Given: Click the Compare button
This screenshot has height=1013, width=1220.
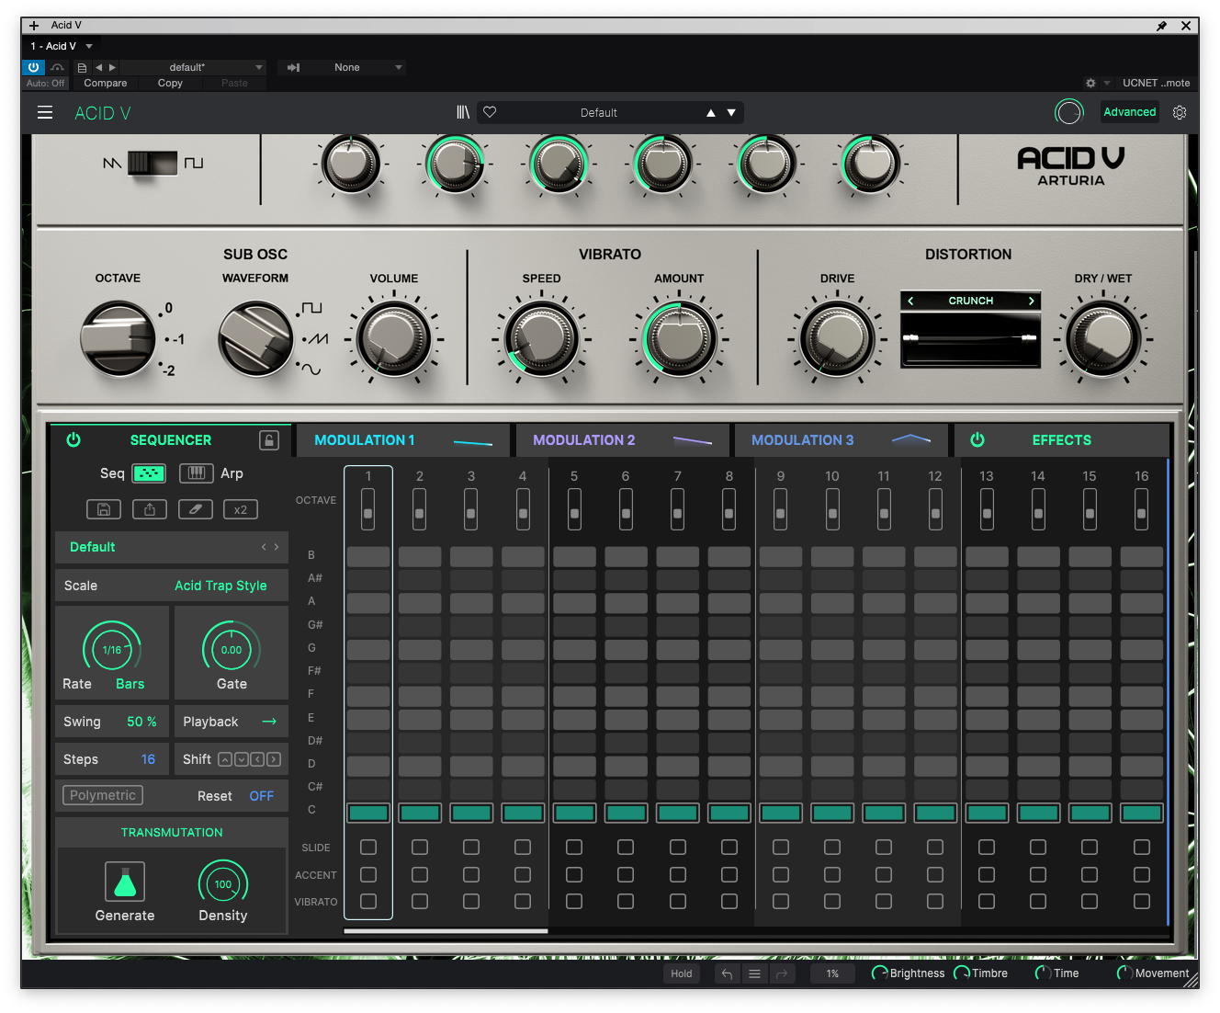Looking at the screenshot, I should (x=106, y=83).
